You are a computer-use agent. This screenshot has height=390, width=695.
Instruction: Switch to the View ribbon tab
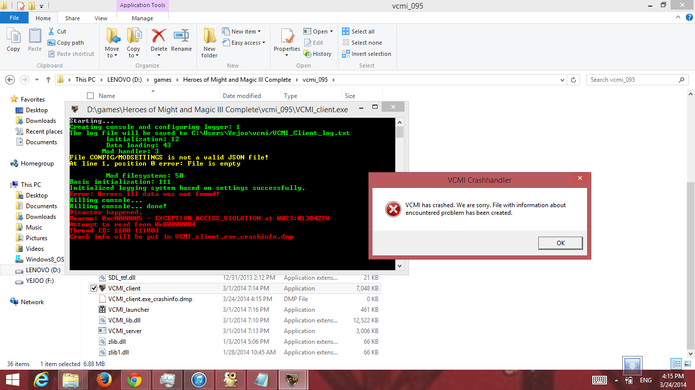101,18
